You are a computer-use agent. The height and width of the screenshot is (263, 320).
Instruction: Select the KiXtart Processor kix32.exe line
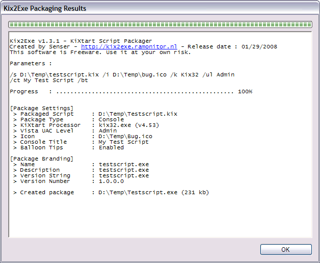(82, 125)
